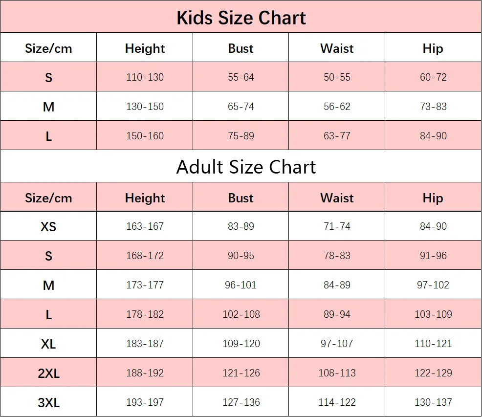
Task: Select the kids Bust column header
Action: (x=241, y=48)
